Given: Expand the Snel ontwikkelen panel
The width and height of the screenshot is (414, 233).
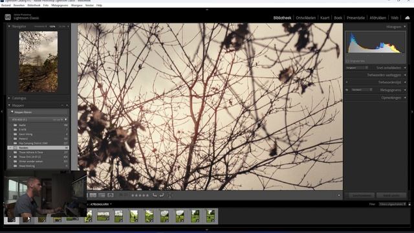Looking at the screenshot, I should pyautogui.click(x=405, y=68).
